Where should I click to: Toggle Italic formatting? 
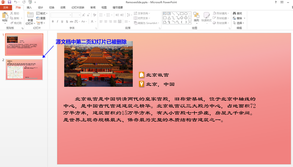tap(58, 22)
